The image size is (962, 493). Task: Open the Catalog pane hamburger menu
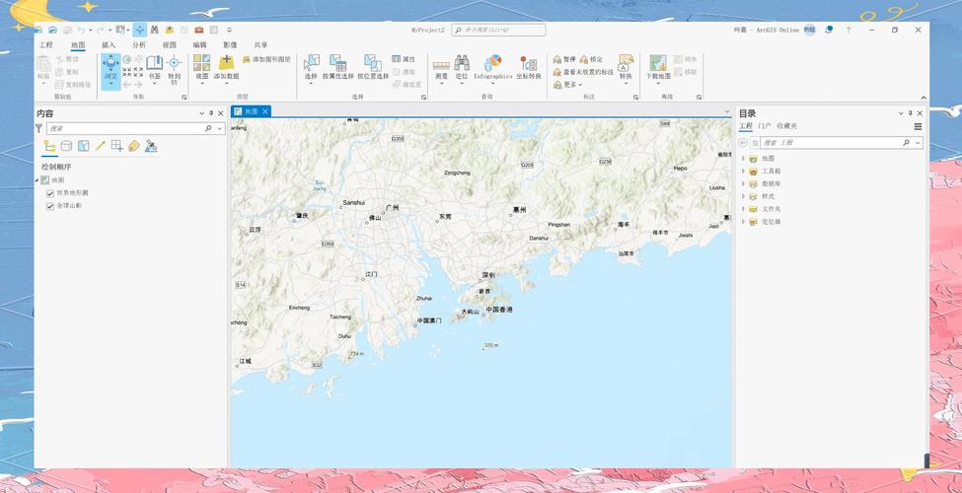coord(918,126)
